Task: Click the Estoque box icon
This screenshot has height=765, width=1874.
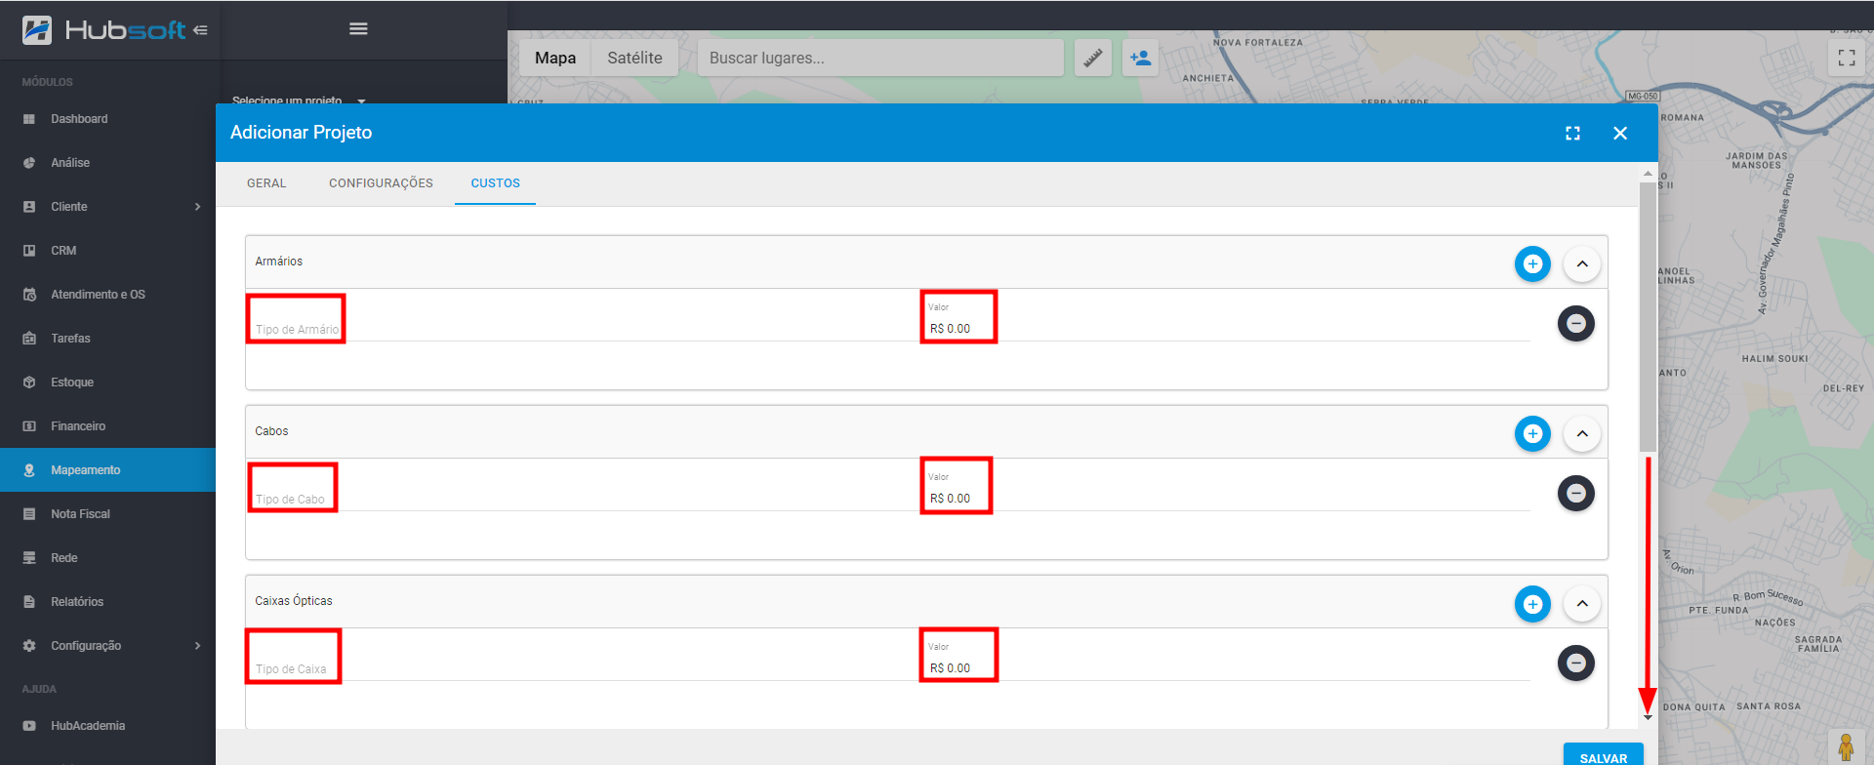Action: point(29,382)
